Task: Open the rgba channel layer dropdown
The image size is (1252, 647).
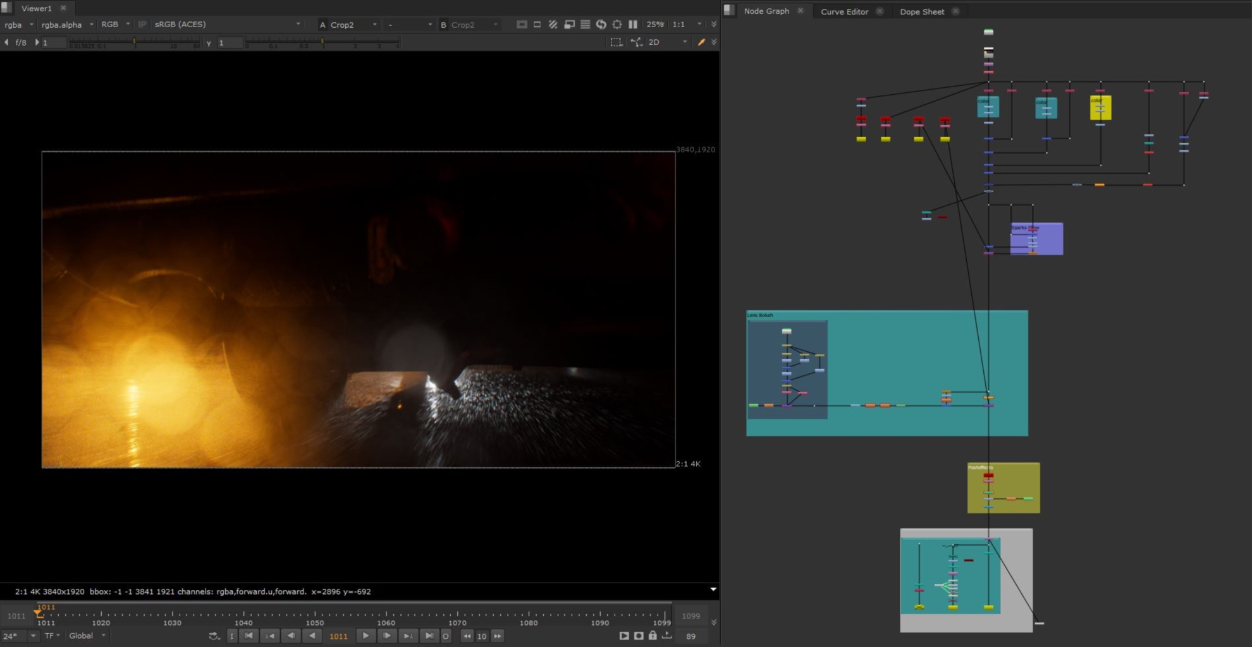Action: click(x=18, y=25)
